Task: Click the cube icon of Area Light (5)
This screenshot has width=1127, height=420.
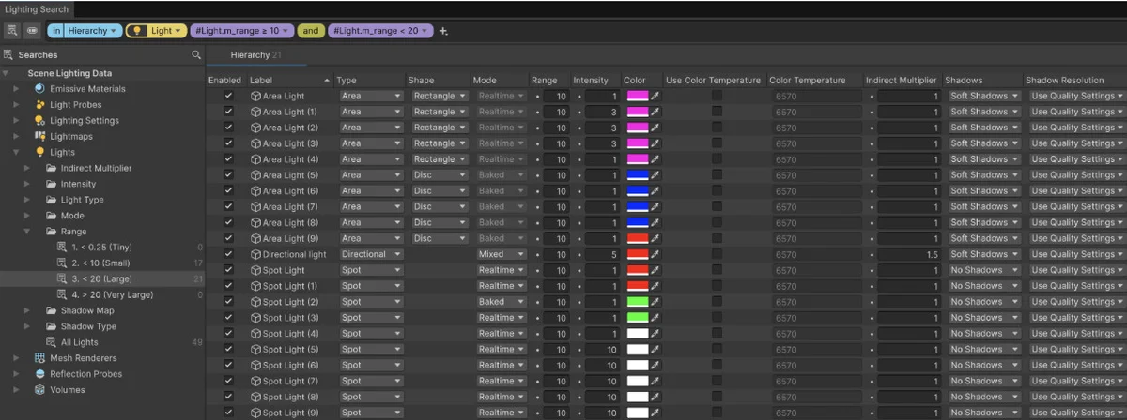Action: 255,175
